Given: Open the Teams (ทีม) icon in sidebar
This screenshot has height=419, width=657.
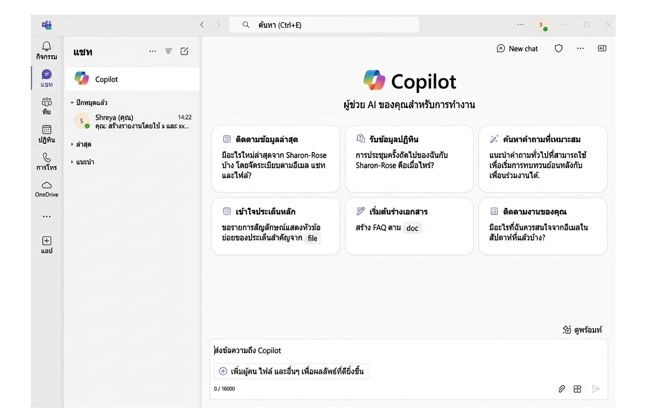Looking at the screenshot, I should (47, 102).
